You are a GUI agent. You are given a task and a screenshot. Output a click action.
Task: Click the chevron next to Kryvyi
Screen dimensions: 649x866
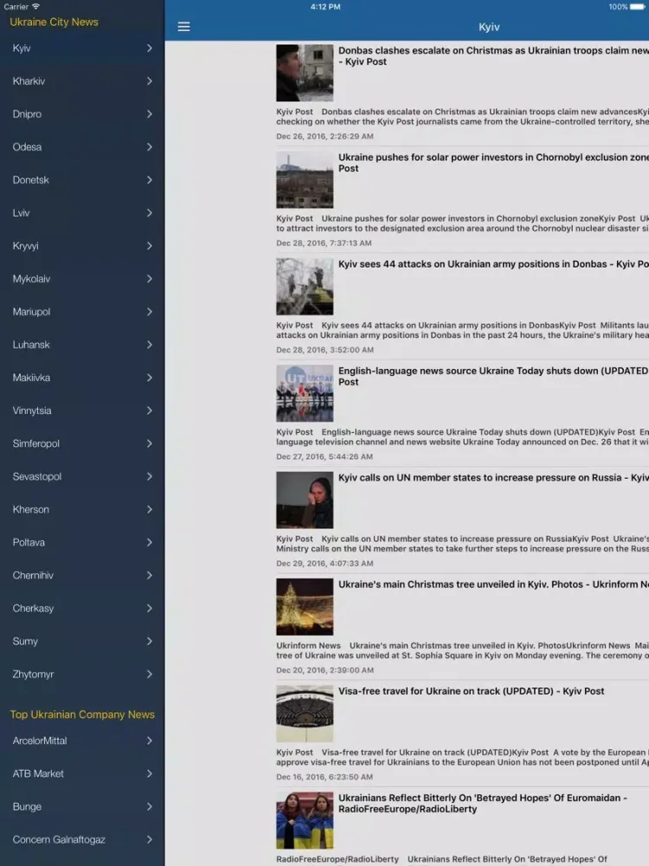click(150, 246)
